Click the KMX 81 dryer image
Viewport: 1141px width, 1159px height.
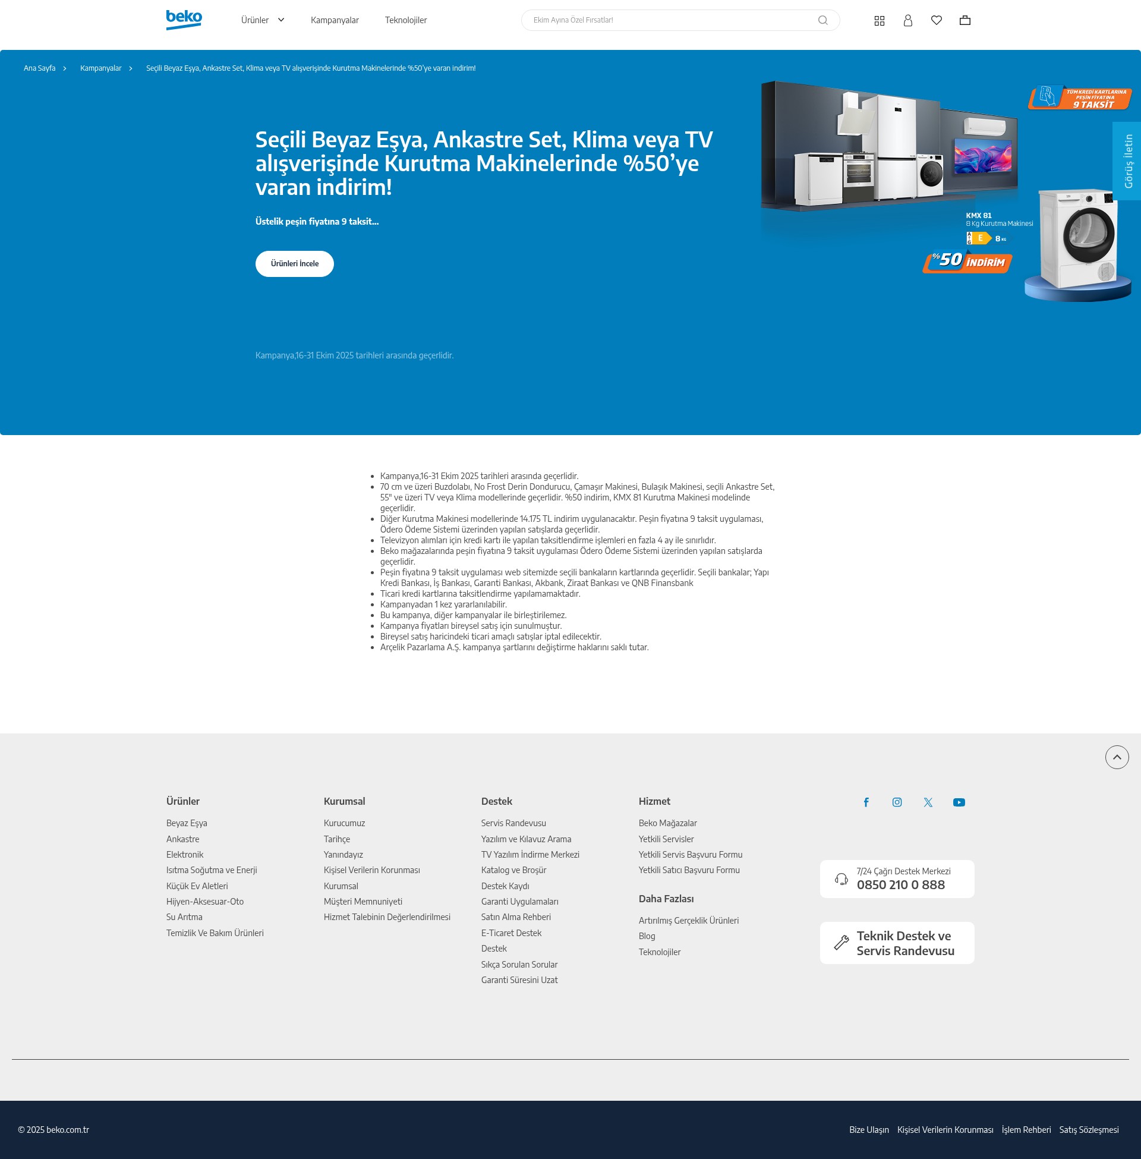point(1079,240)
